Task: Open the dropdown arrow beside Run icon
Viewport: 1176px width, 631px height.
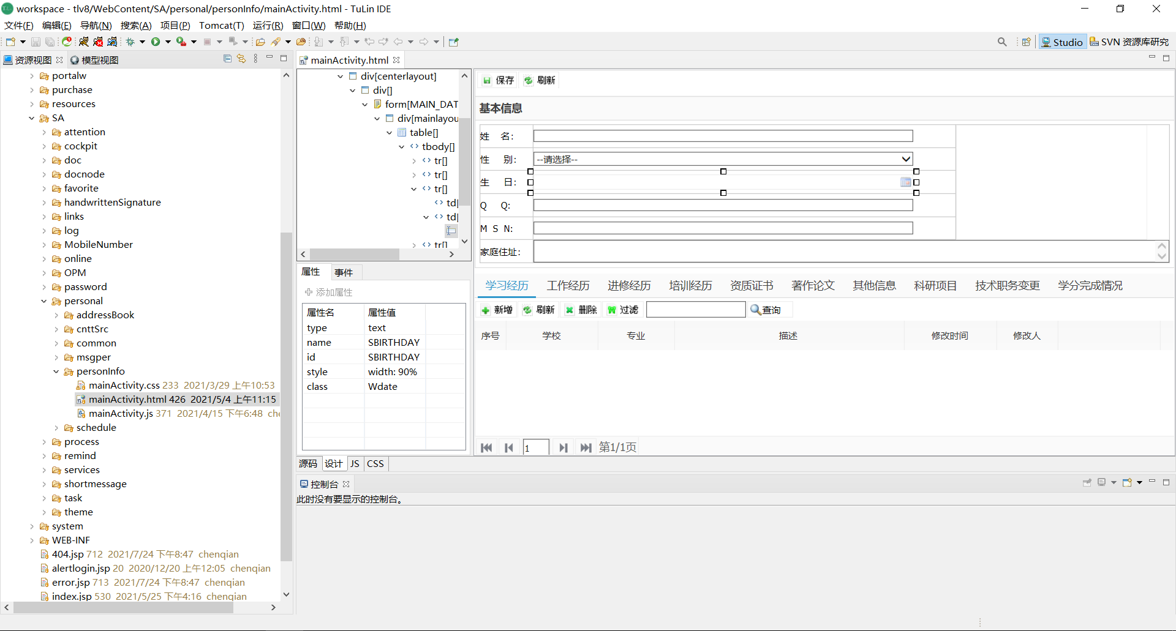Action: tap(168, 42)
